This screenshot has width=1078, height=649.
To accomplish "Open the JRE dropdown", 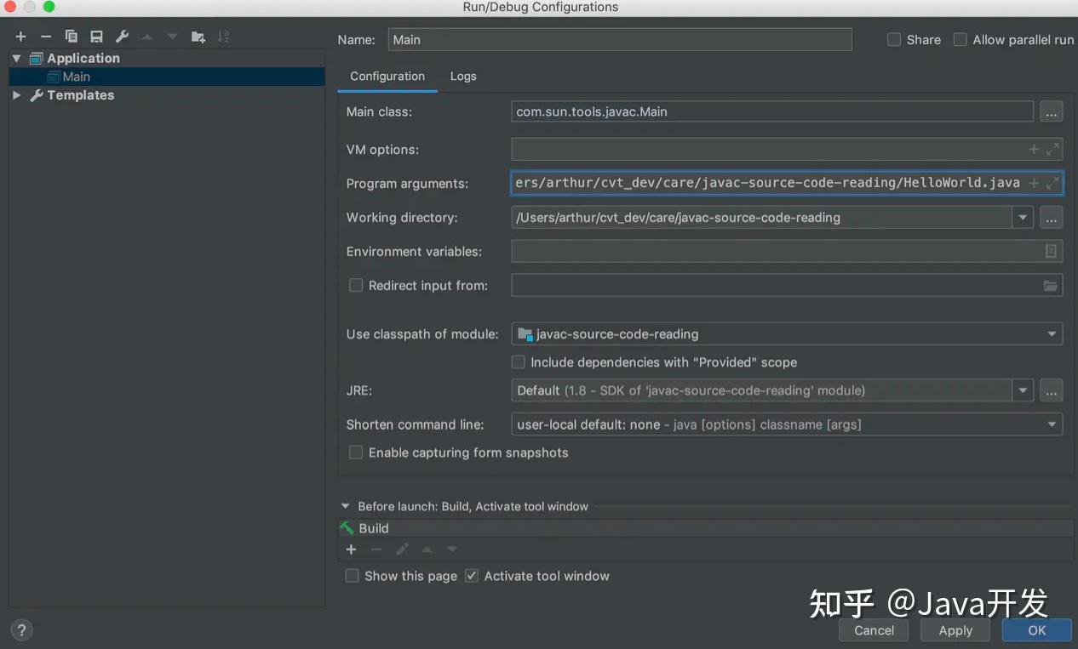I will 1023,390.
